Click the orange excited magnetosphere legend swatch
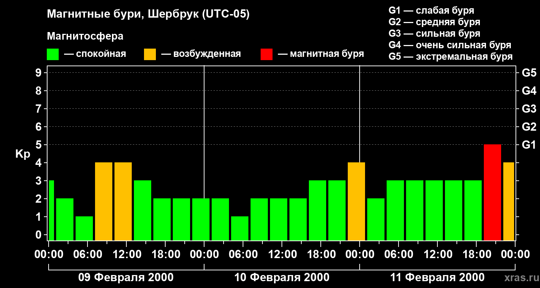This screenshot has width=540, height=288. (150, 54)
